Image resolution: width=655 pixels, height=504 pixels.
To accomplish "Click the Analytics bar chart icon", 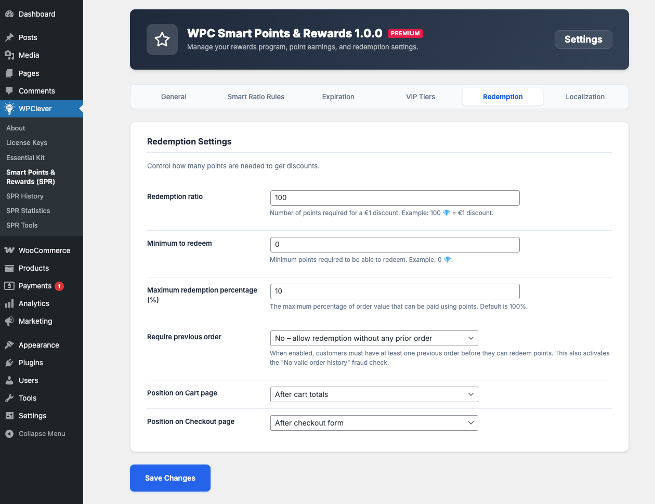I will [9, 303].
